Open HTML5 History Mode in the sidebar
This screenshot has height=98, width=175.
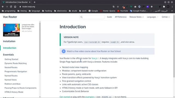14,92
